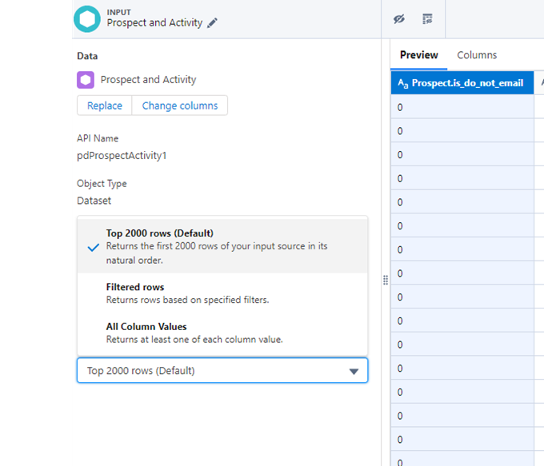
Task: Select the Prospect.is_do_not_email column header
Action: (467, 83)
